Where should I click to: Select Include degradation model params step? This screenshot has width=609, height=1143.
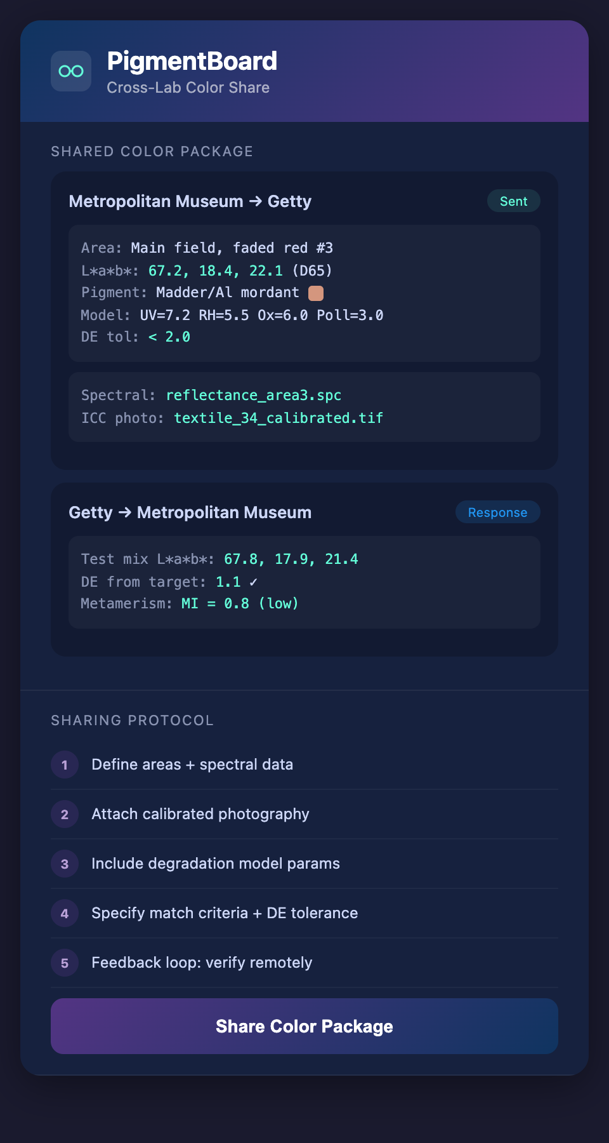click(216, 864)
